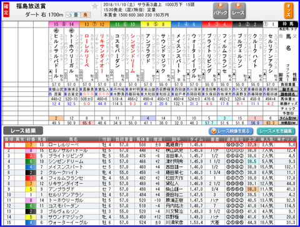
Task: Click the 曇 weather indicator
Action: [x=73, y=15]
